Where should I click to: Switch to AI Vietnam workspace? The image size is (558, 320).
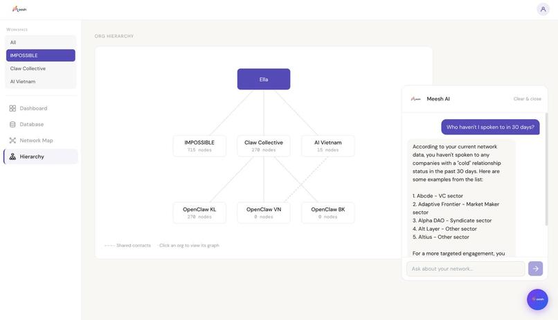[x=41, y=82]
